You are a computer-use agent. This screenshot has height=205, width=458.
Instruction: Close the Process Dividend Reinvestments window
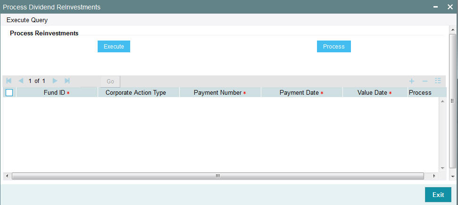click(x=450, y=7)
